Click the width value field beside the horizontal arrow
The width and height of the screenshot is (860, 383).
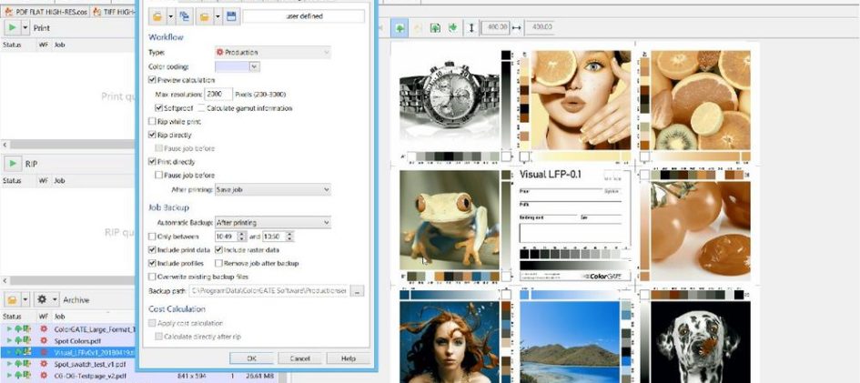tap(539, 27)
